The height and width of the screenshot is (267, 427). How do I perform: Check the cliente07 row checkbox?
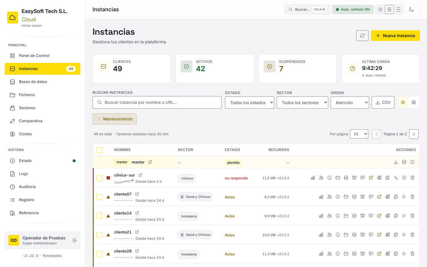click(x=100, y=197)
